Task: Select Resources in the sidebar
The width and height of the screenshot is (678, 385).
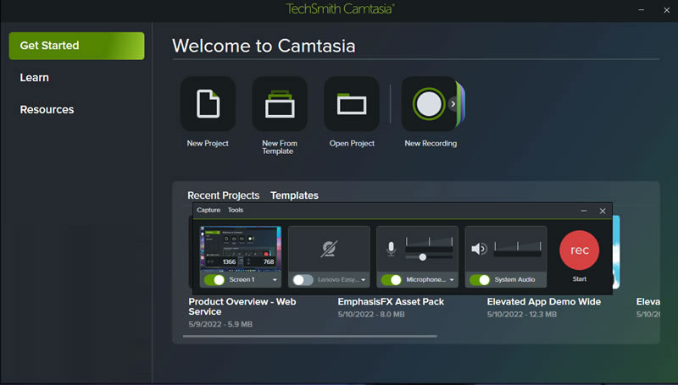Action: click(47, 110)
